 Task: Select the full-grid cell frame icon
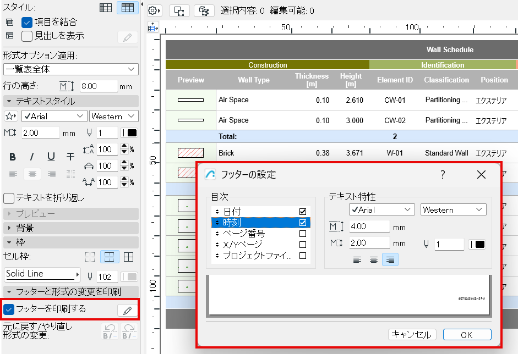tap(128, 257)
